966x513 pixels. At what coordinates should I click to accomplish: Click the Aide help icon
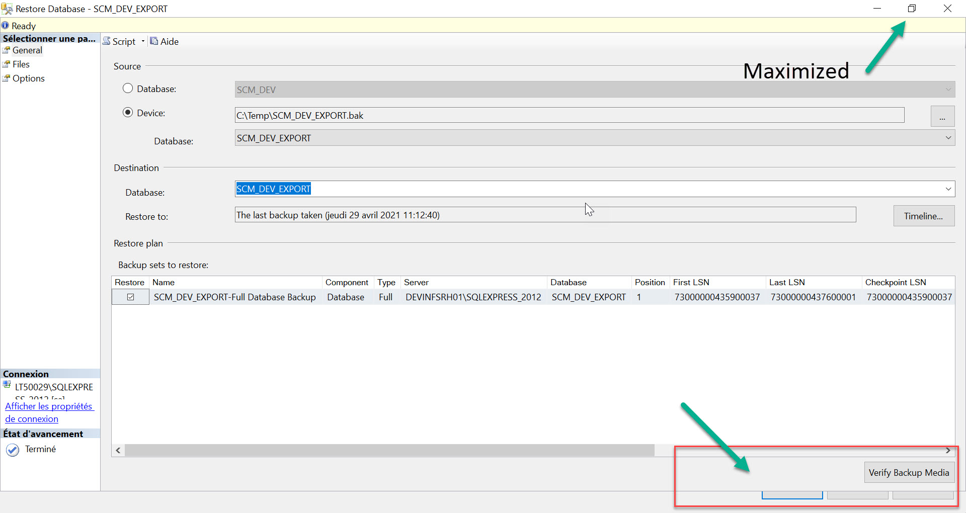(154, 41)
